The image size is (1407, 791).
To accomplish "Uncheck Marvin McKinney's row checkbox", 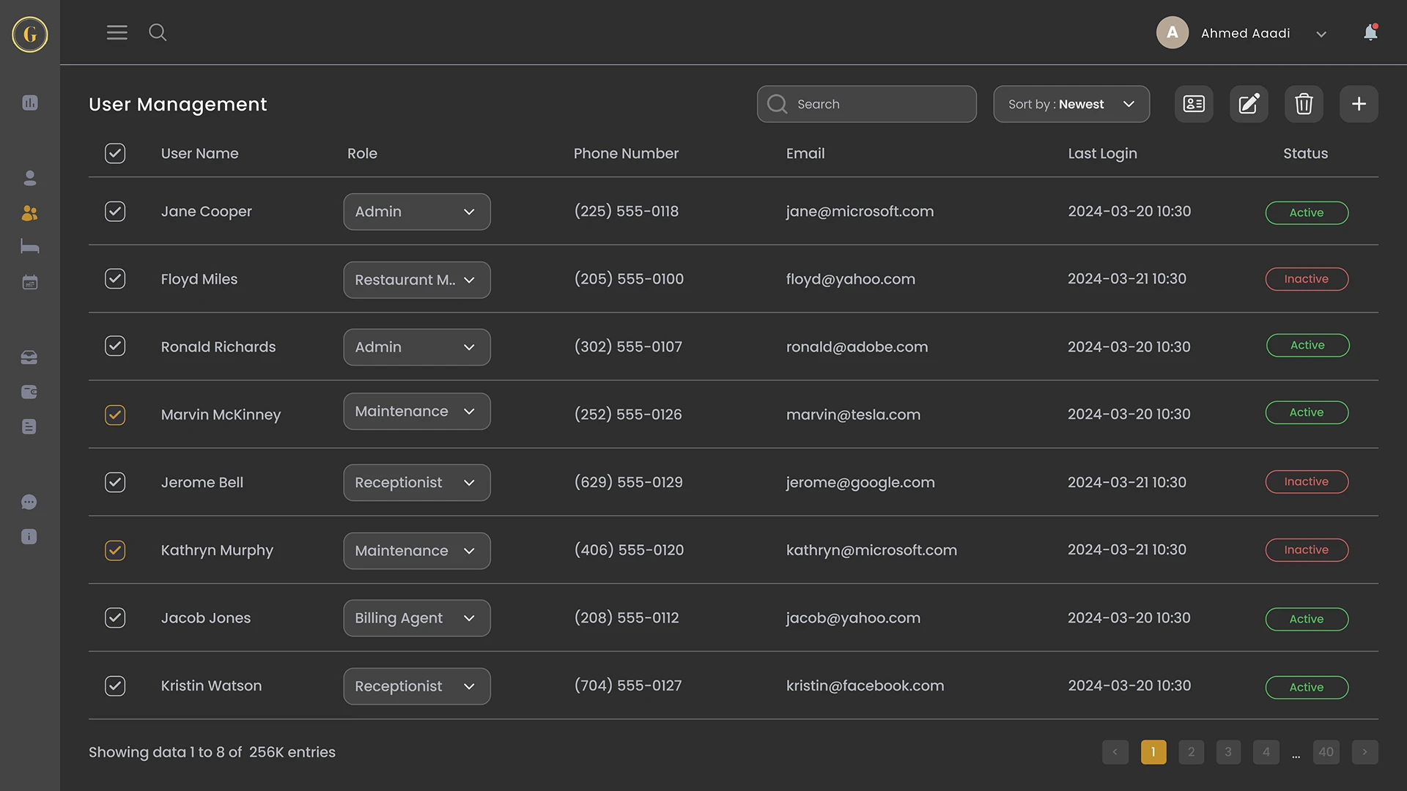I will (115, 415).
